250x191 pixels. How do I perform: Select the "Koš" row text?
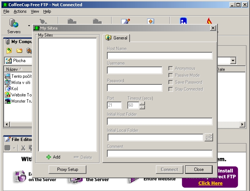point(15,89)
